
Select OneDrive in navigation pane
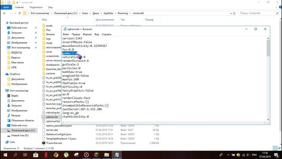point(15,74)
